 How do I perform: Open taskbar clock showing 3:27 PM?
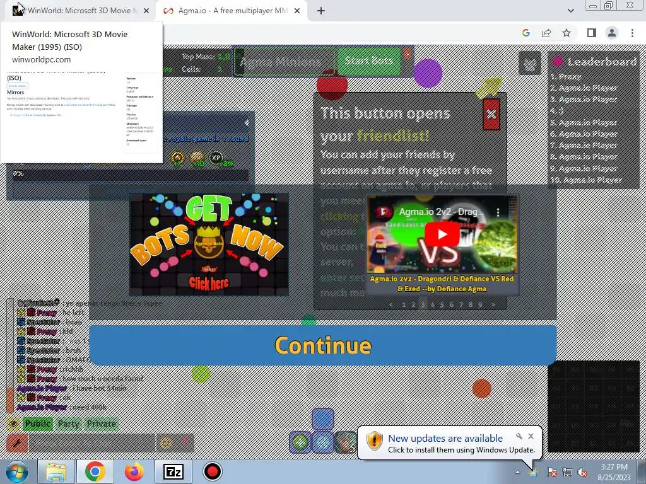pyautogui.click(x=614, y=472)
